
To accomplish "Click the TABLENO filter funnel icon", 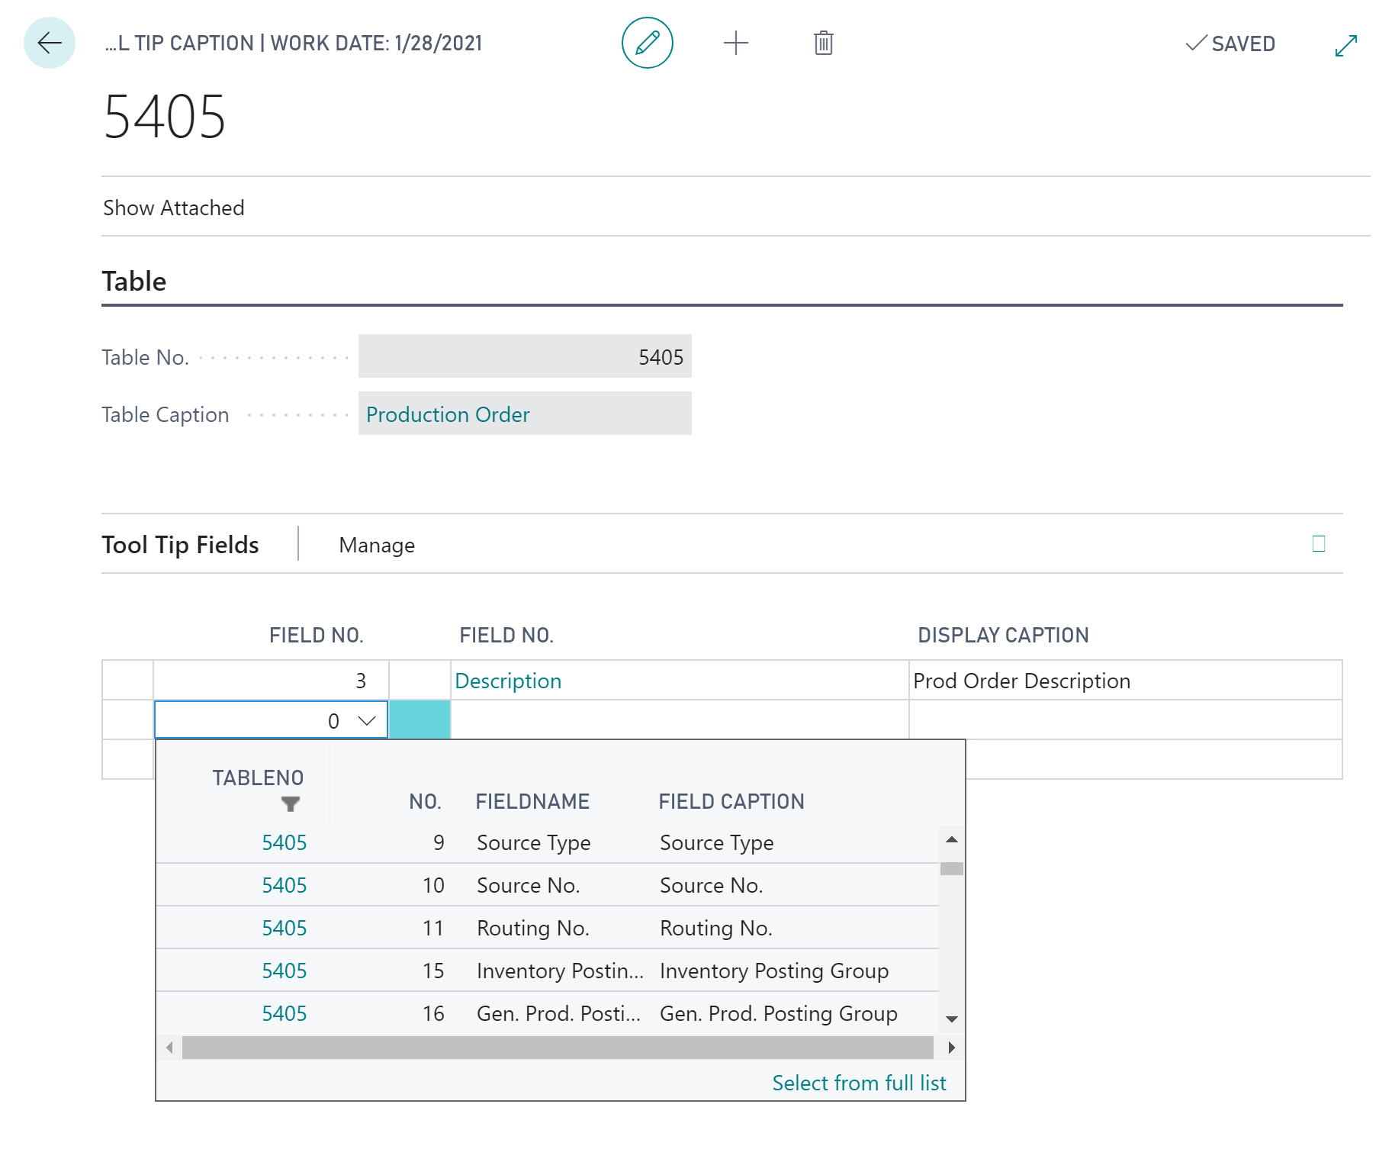I will pyautogui.click(x=290, y=803).
